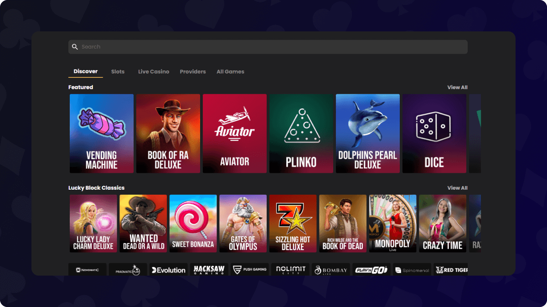547x307 pixels.
Task: Click View All for Featured games
Action: click(x=457, y=87)
